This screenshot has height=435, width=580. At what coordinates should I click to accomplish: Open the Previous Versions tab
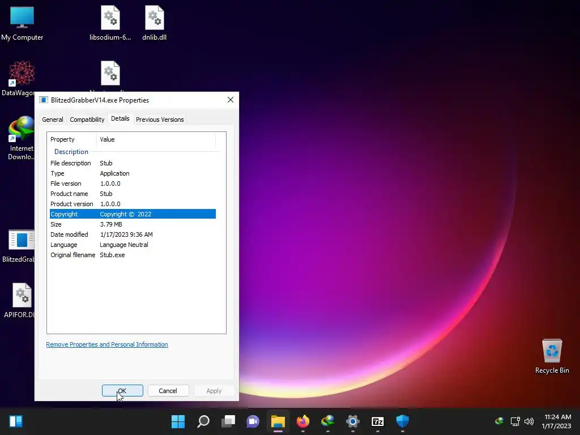tap(160, 120)
